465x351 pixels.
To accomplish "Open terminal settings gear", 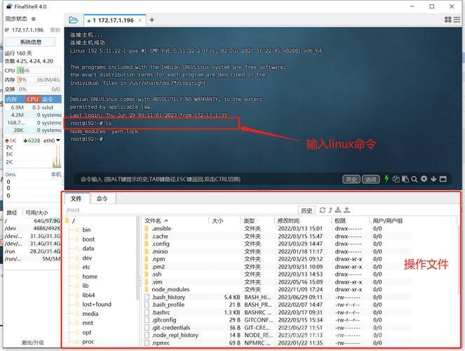I will pyautogui.click(x=424, y=178).
